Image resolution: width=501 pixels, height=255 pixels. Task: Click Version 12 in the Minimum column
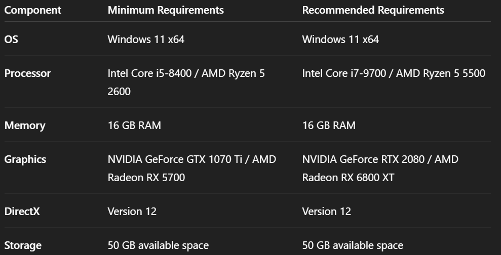click(132, 211)
